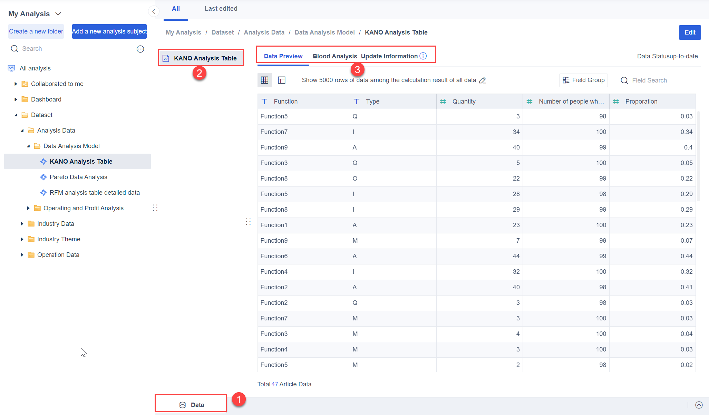
Task: Click the Function column text type icon
Action: tap(264, 102)
